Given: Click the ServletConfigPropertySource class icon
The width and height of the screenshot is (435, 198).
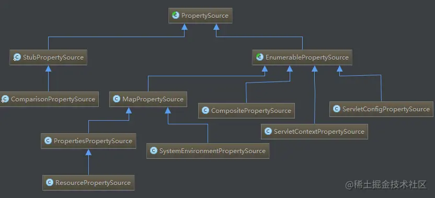Looking at the screenshot, I should 337,109.
